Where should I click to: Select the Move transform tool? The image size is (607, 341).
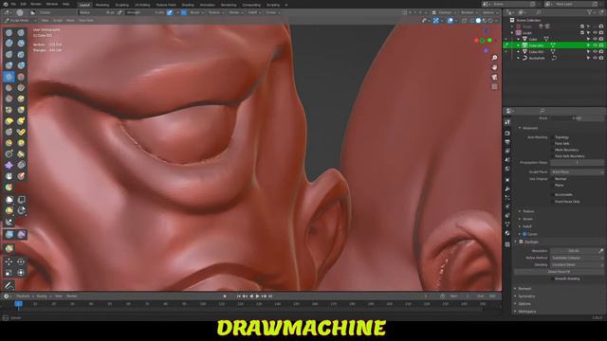coord(9,261)
